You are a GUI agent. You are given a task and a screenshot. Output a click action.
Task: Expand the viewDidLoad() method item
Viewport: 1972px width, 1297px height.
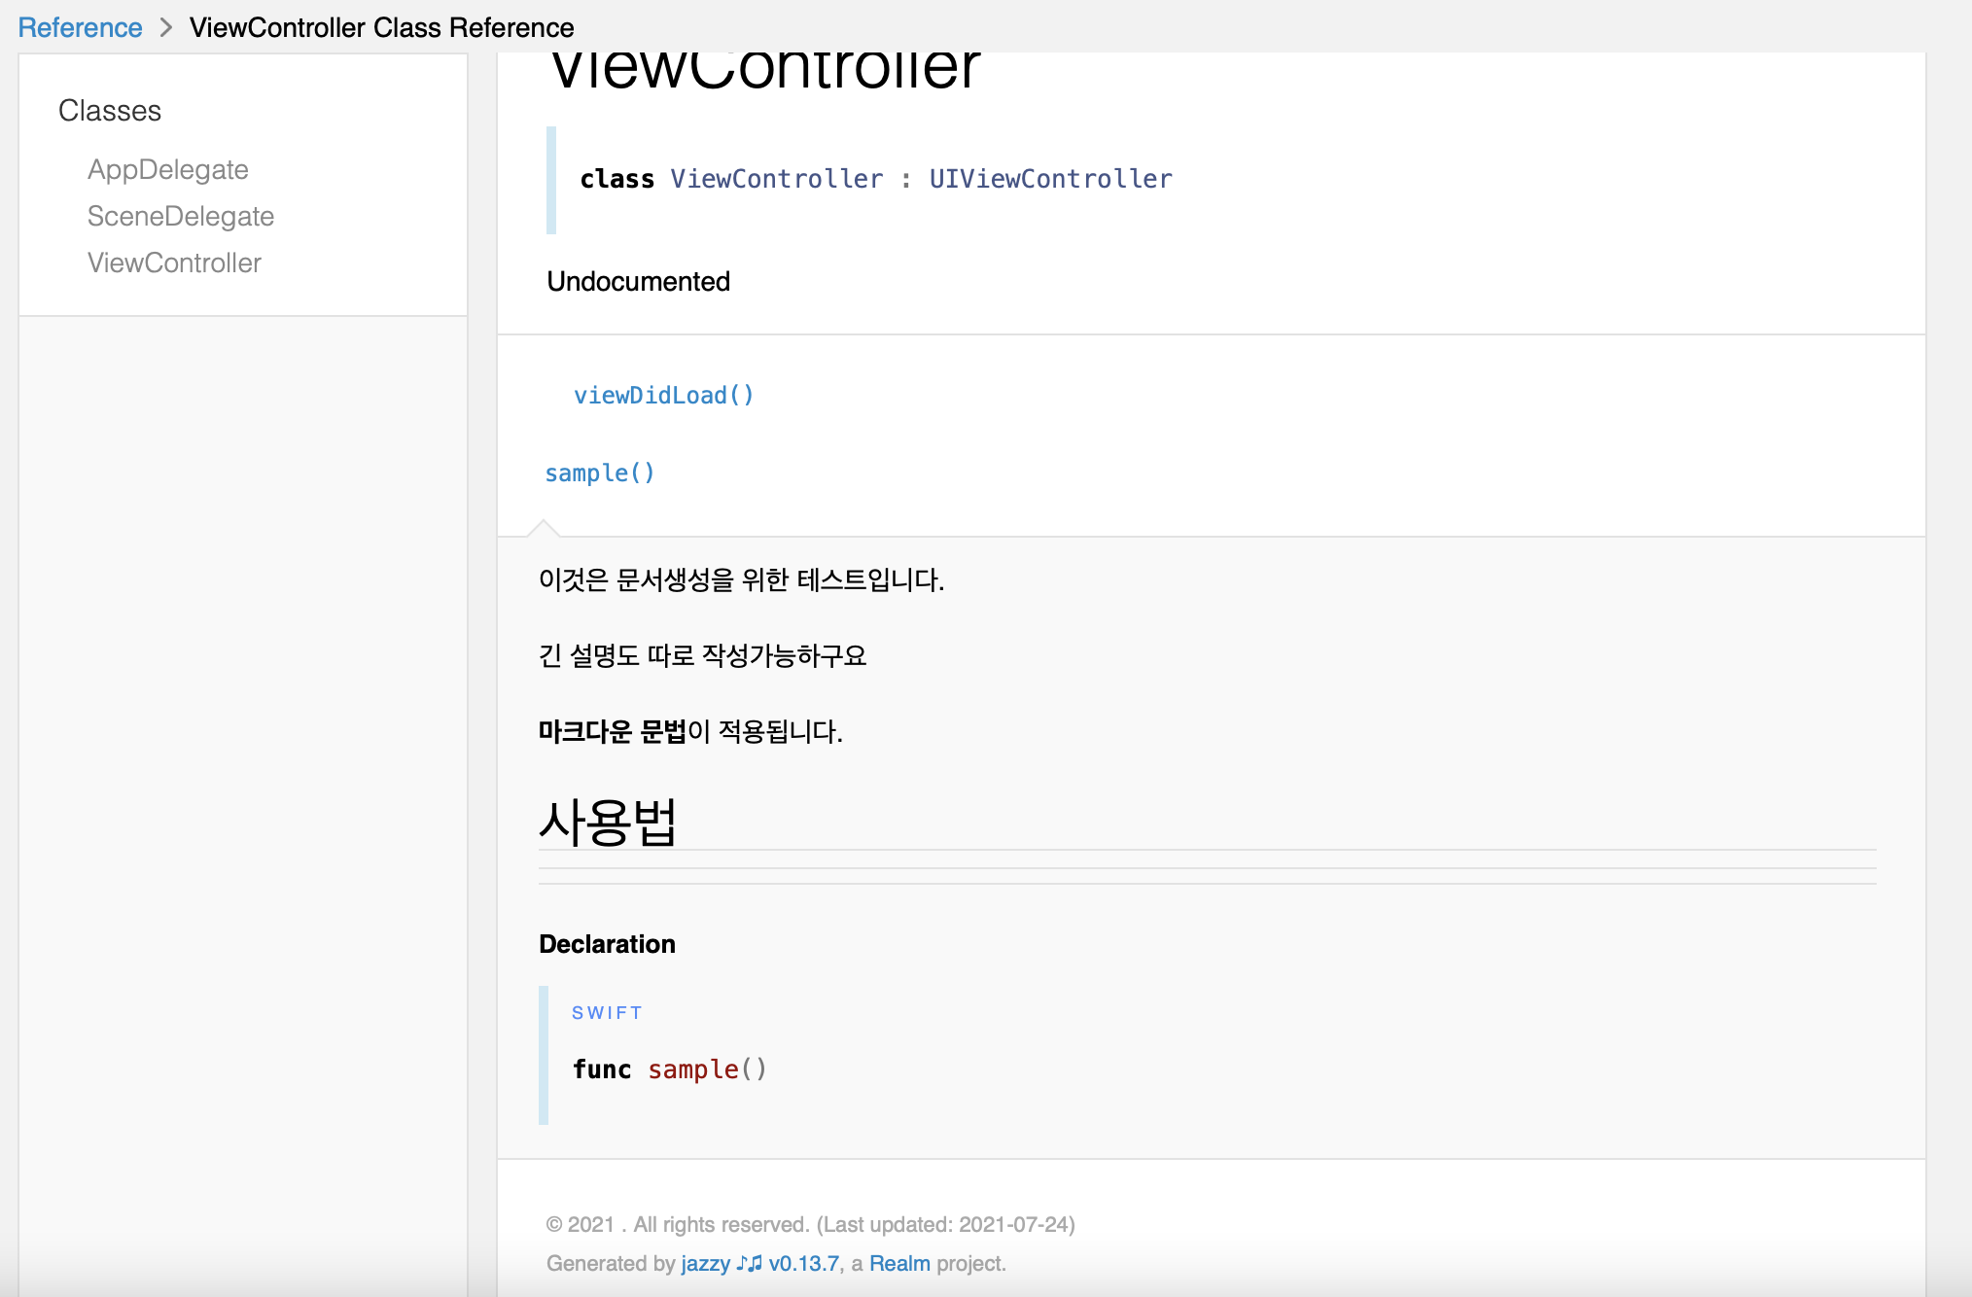(x=663, y=395)
